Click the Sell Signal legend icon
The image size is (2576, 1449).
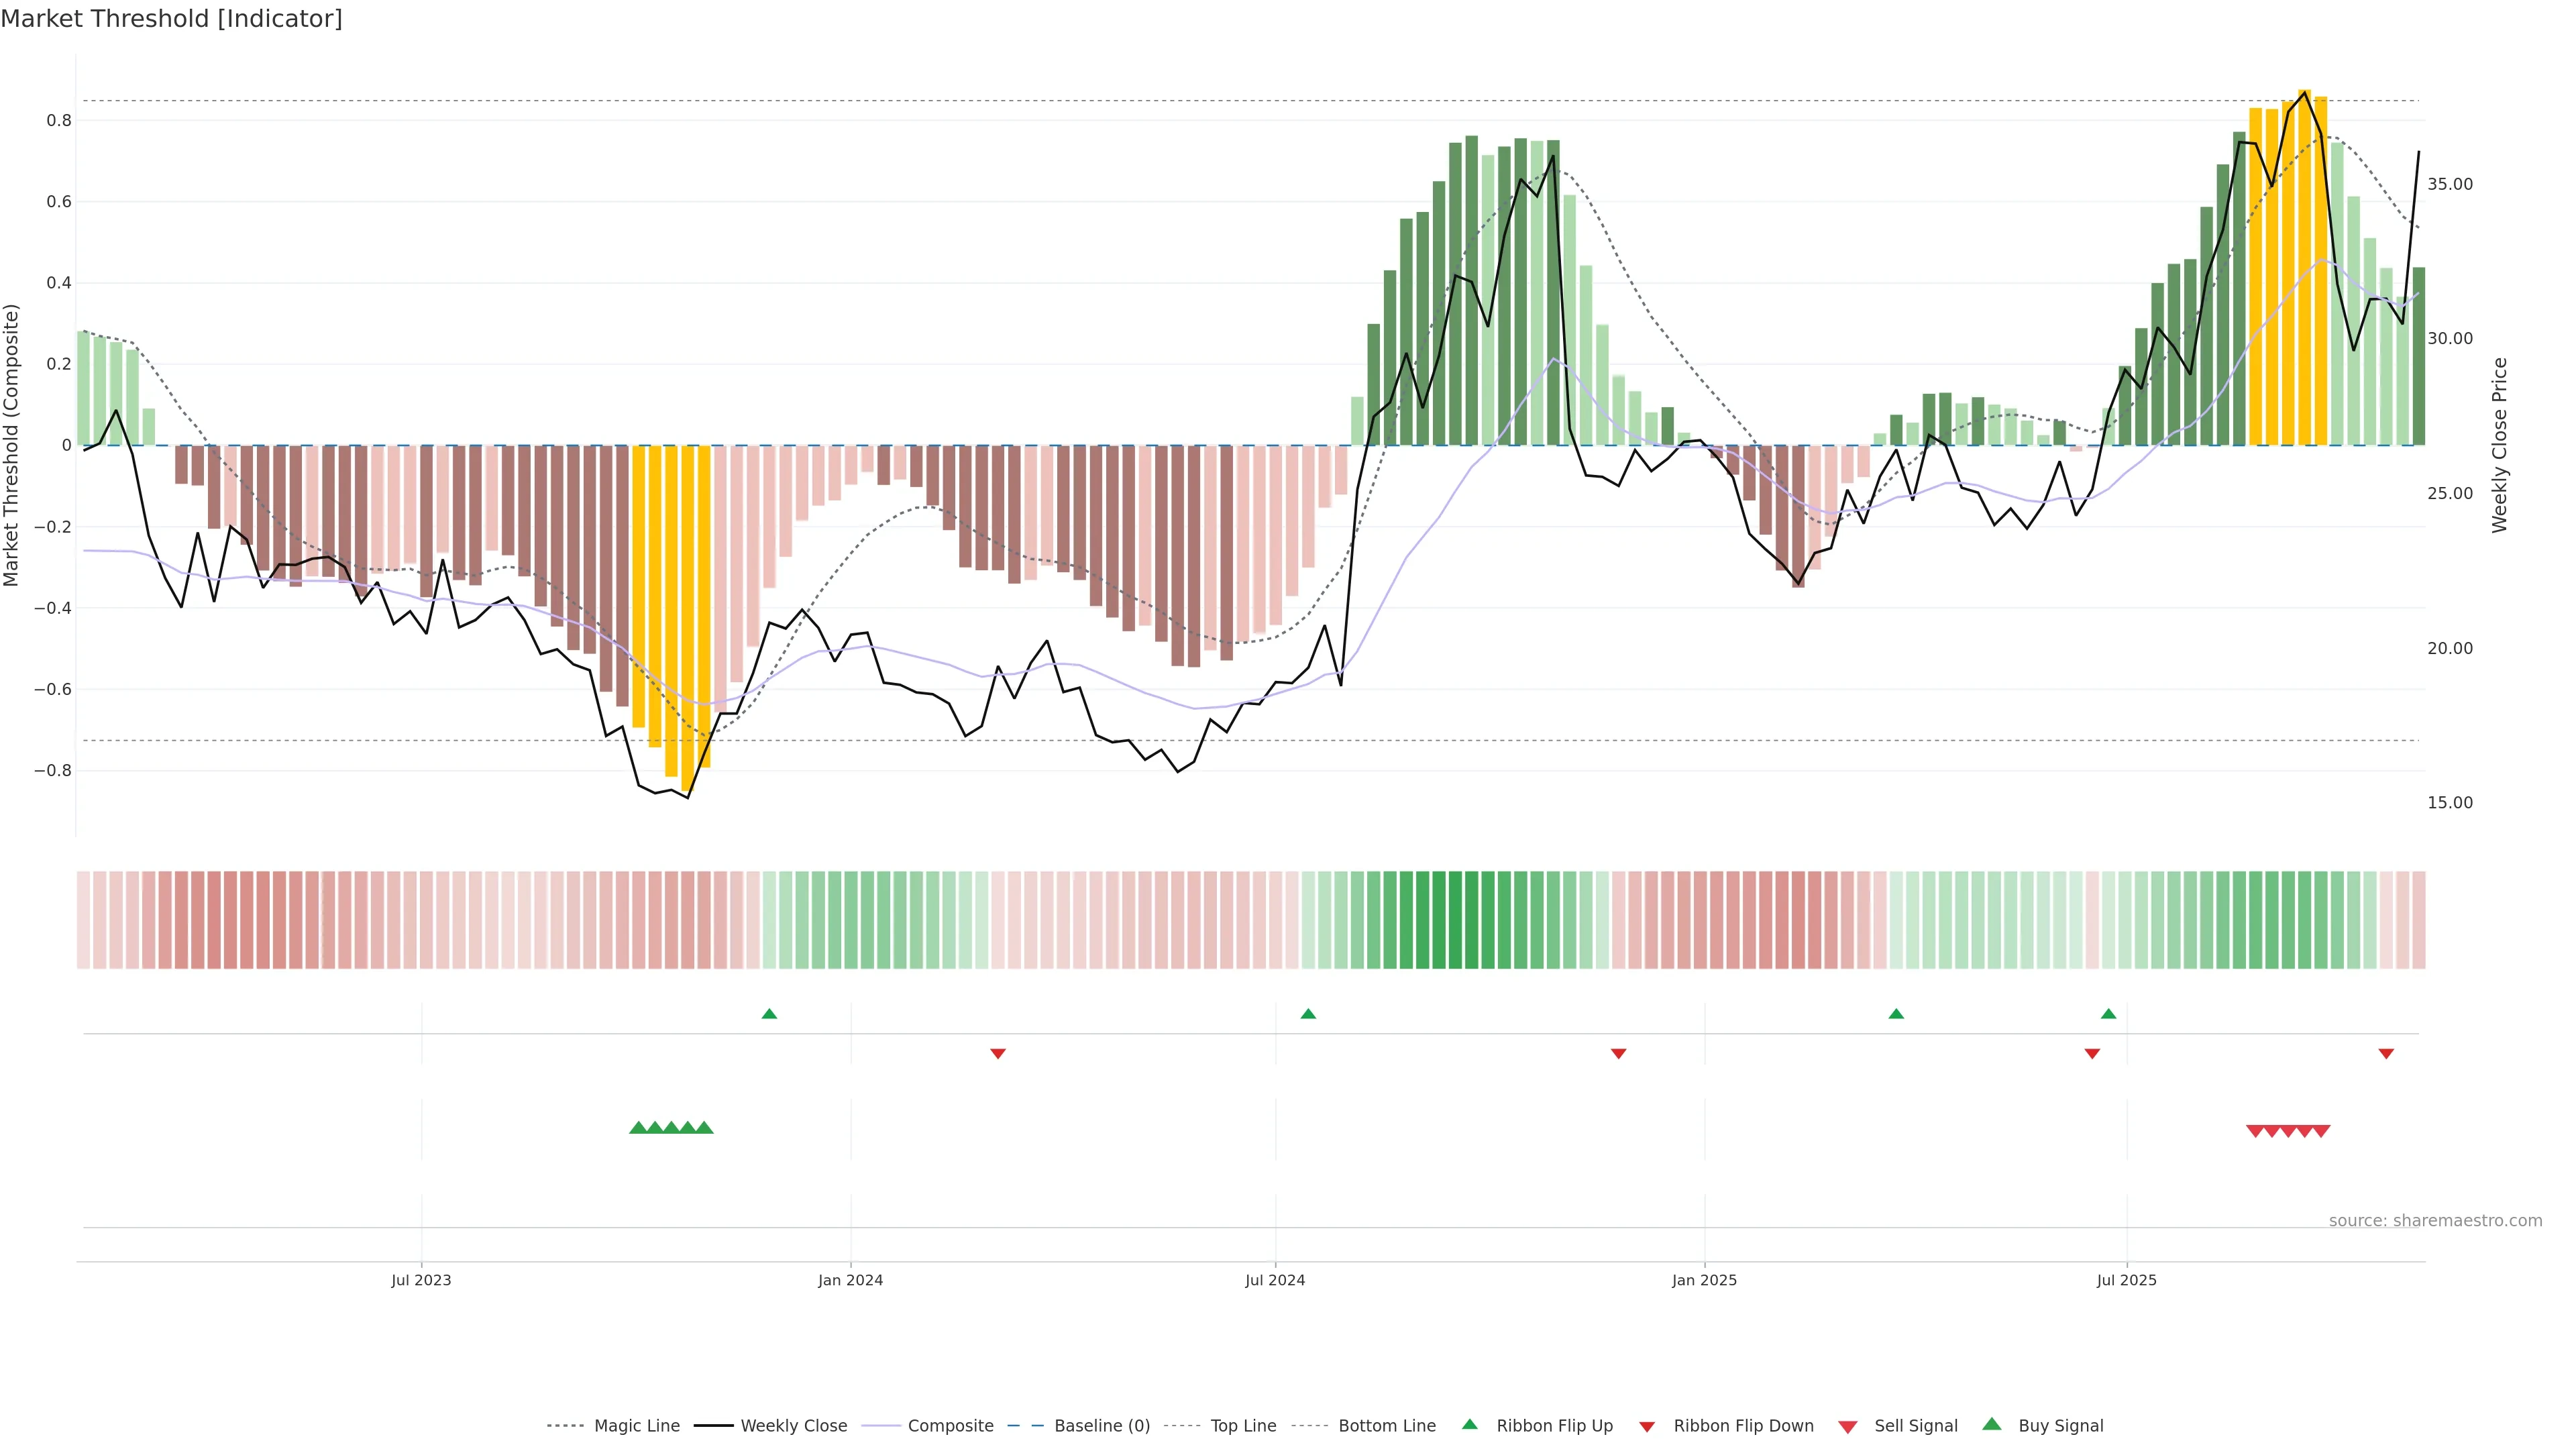click(1848, 1426)
